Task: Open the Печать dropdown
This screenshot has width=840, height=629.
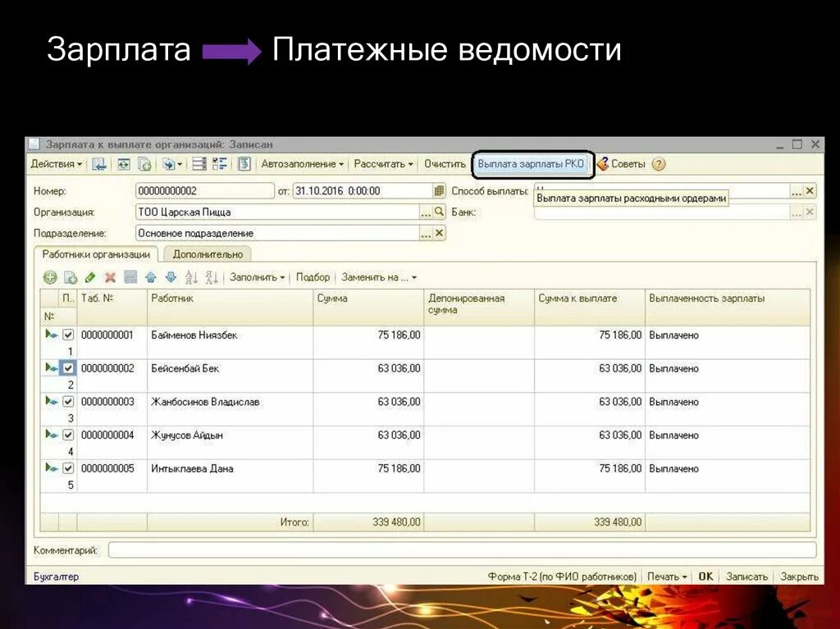Action: coord(667,577)
